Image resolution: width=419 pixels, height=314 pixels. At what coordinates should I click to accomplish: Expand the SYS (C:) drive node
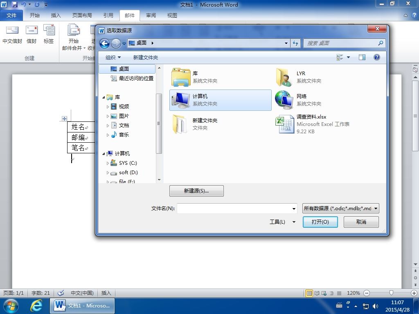[108, 163]
